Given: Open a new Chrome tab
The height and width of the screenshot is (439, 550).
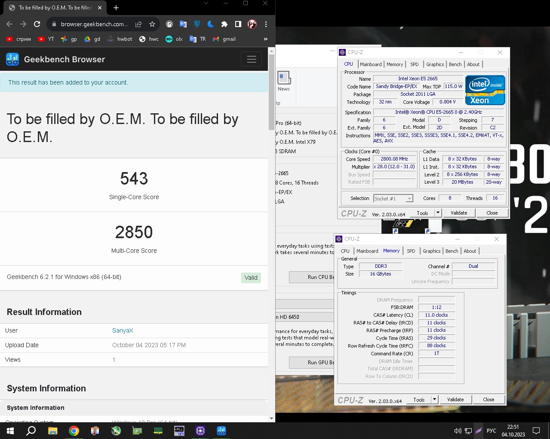Looking at the screenshot, I should click(x=116, y=7).
